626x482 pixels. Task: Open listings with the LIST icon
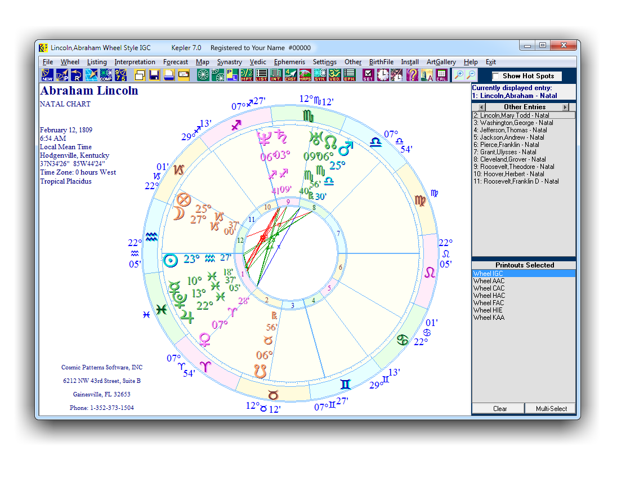[261, 74]
